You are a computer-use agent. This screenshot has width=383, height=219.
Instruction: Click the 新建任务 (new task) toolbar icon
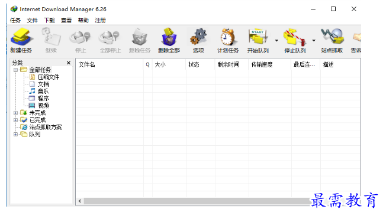point(21,40)
